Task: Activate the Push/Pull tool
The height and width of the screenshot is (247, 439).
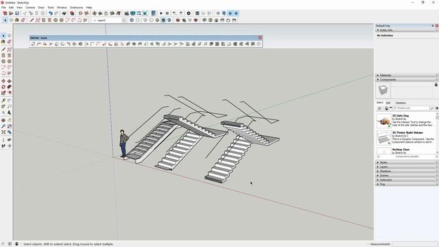Action: (x=9, y=81)
